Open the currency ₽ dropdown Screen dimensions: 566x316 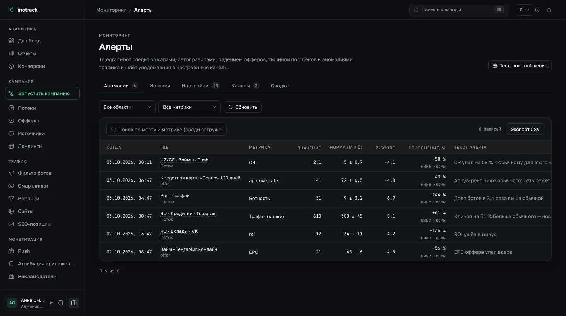click(x=524, y=10)
